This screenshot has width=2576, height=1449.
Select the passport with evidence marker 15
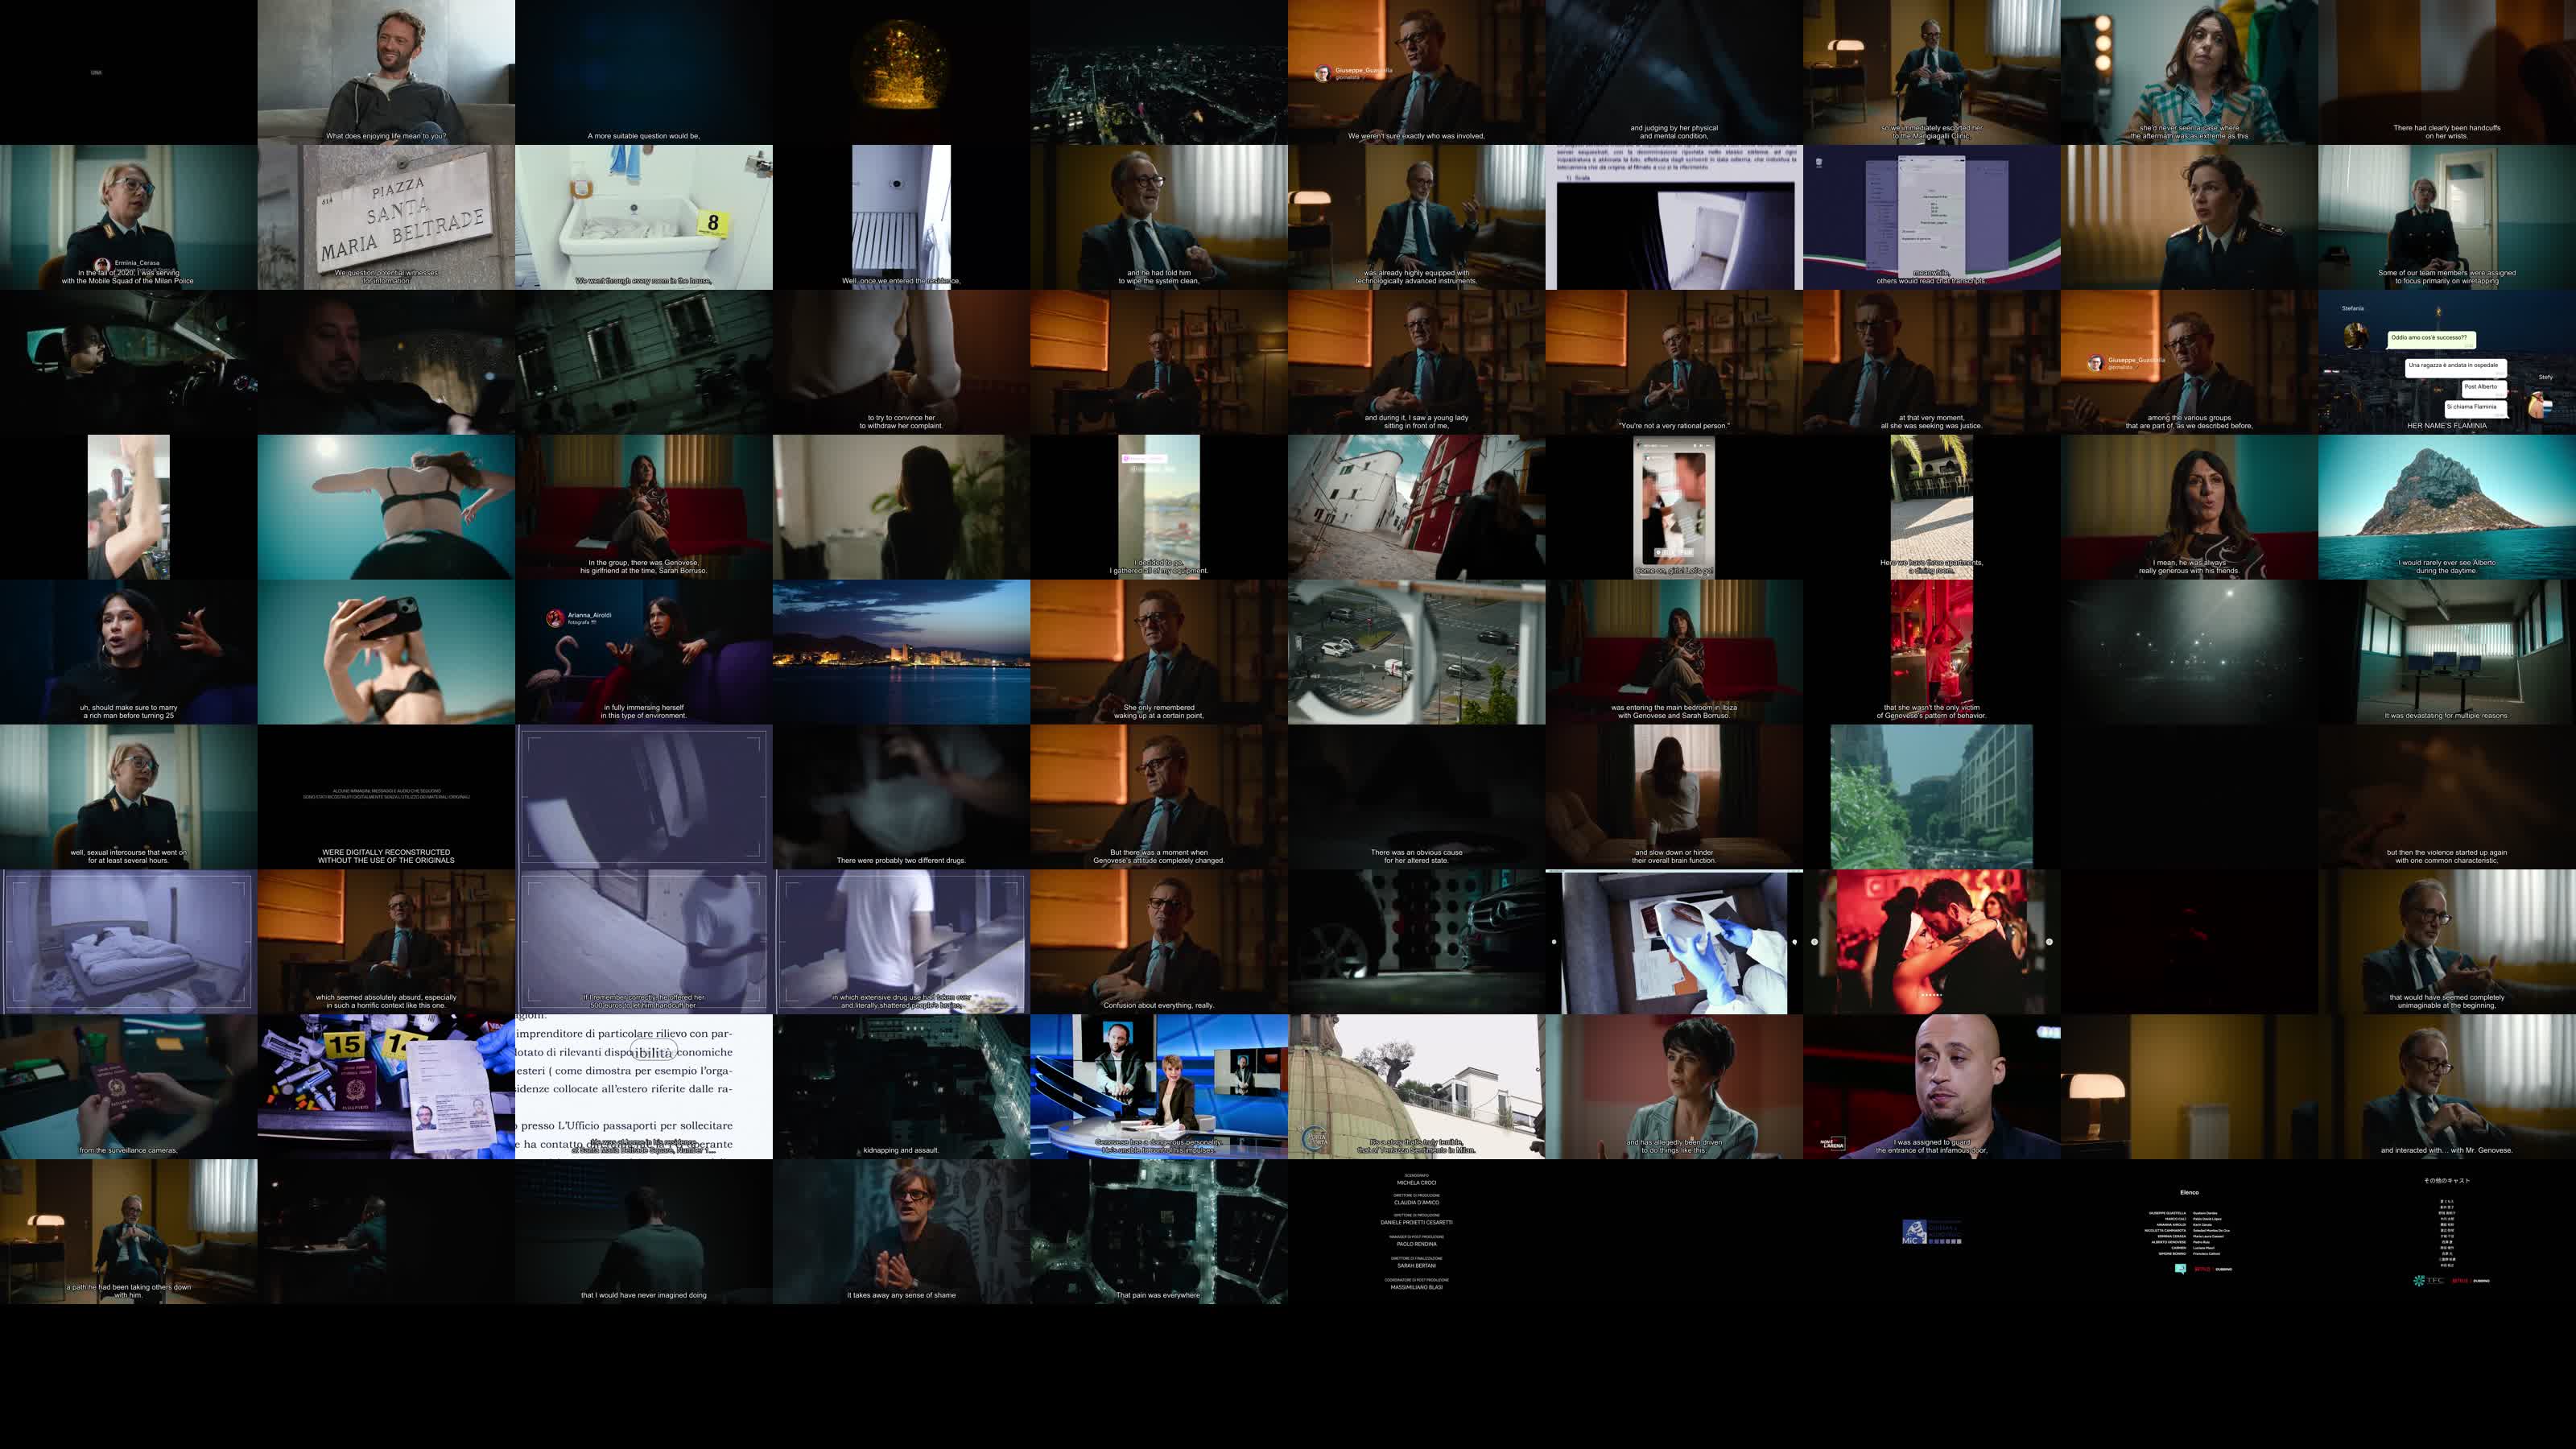click(386, 1087)
